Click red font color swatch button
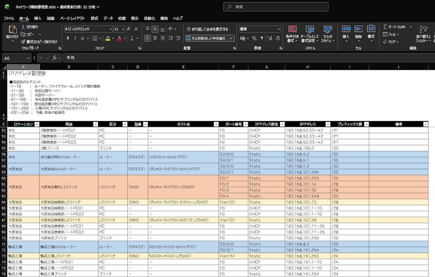Viewport: 435px width, 277px height. (119, 38)
